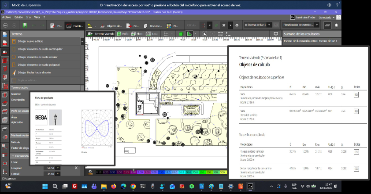Click the voice access microphone button
This screenshot has width=371, height=194.
[6, 5]
